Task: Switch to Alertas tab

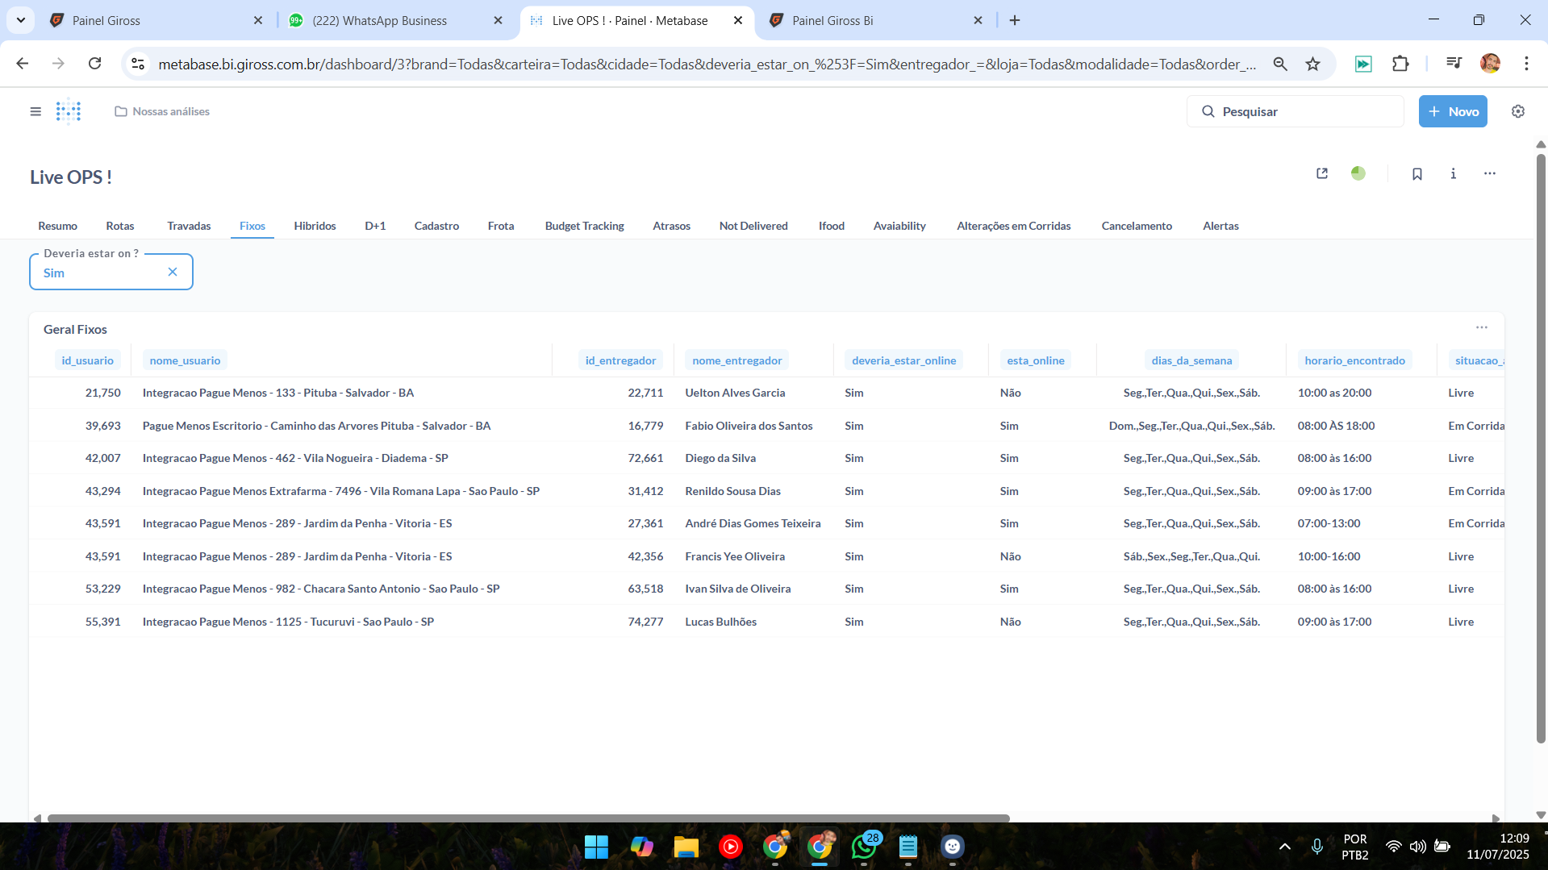Action: coord(1220,226)
